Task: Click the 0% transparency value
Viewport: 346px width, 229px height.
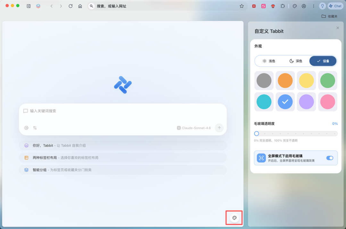Action: click(335, 124)
